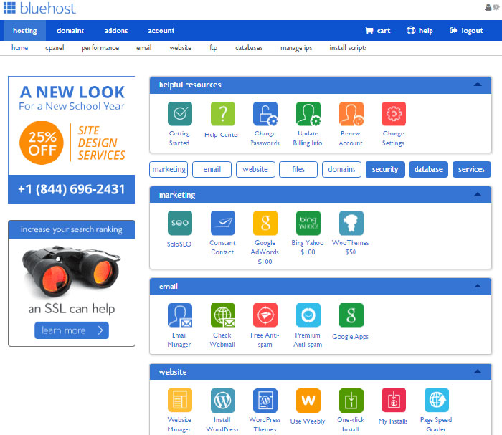Select the performance submenu item

coord(100,48)
